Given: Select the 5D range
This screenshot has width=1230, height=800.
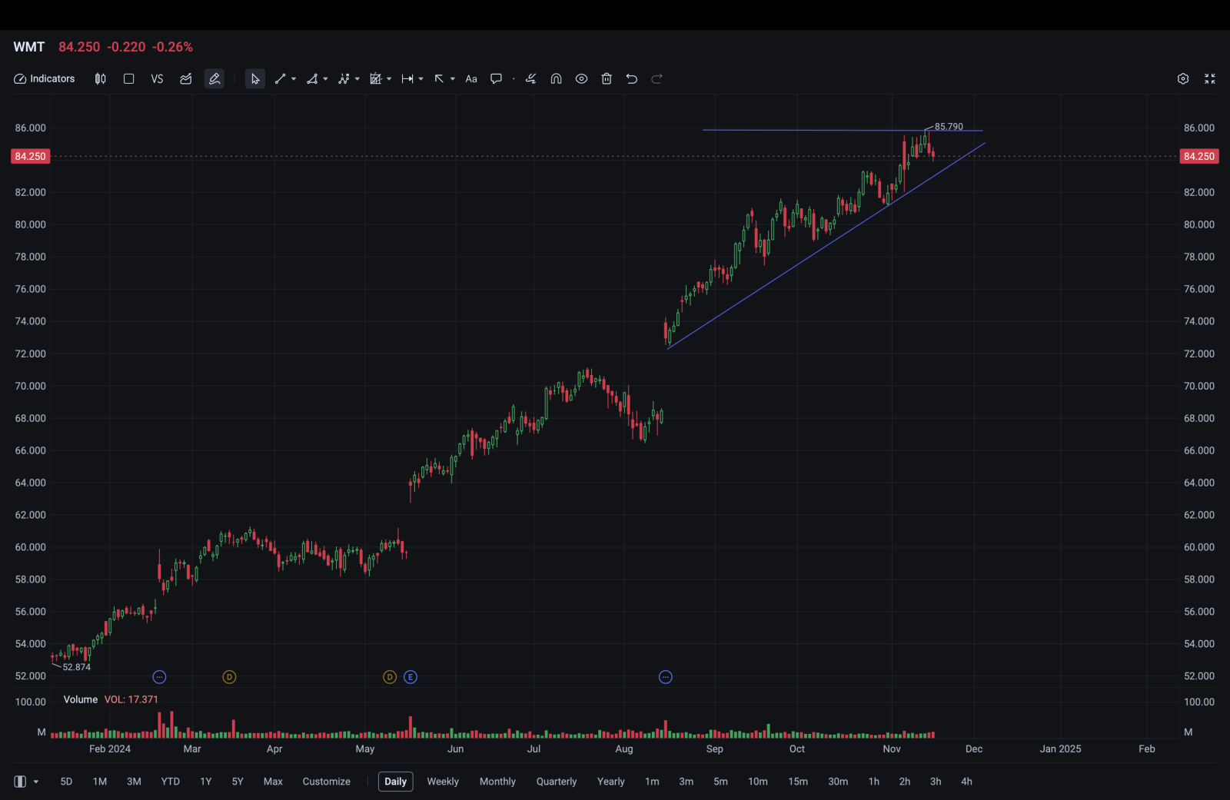Looking at the screenshot, I should 66,782.
